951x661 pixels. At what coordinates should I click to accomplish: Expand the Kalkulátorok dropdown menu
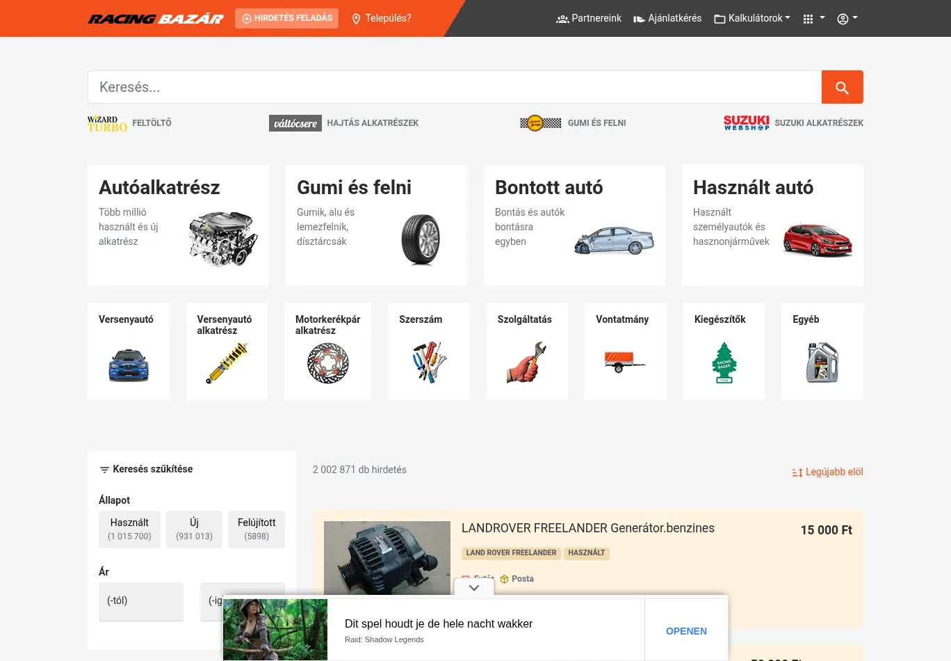[x=752, y=19]
